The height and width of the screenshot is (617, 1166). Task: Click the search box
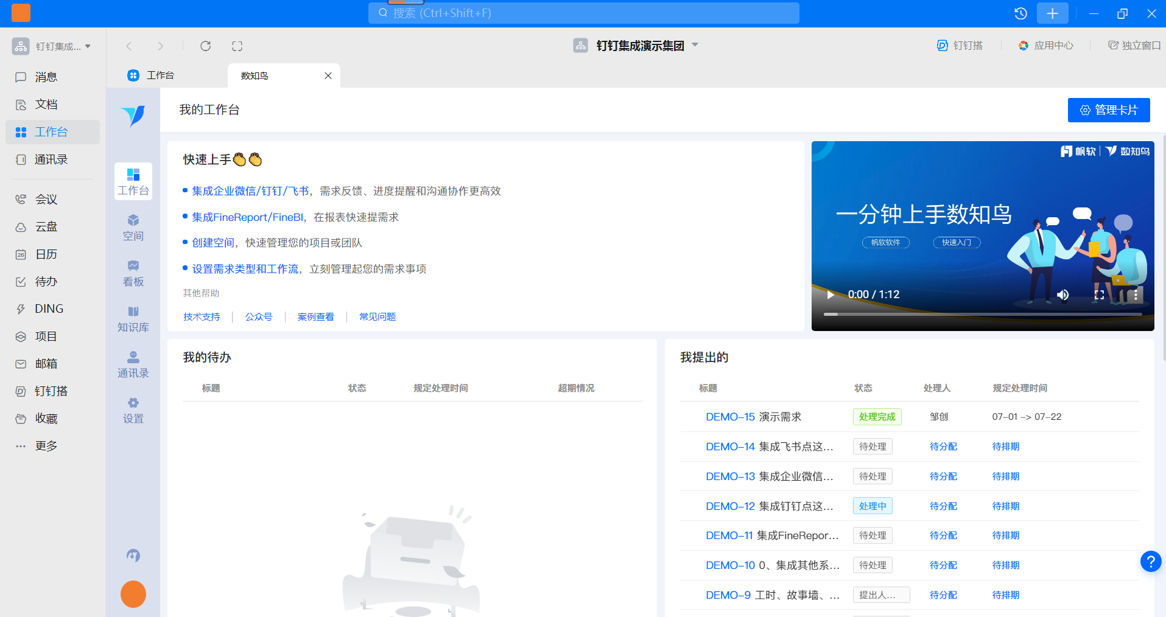583,13
